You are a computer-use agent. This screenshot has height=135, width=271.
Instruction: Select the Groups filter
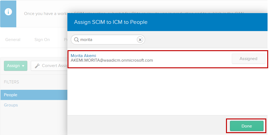coord(11,105)
